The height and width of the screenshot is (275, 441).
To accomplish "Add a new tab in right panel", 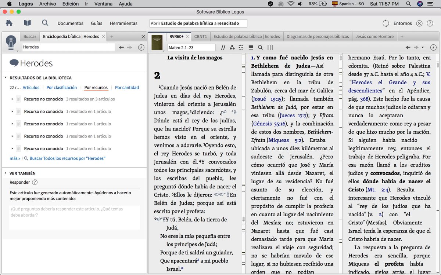I will coord(402,37).
